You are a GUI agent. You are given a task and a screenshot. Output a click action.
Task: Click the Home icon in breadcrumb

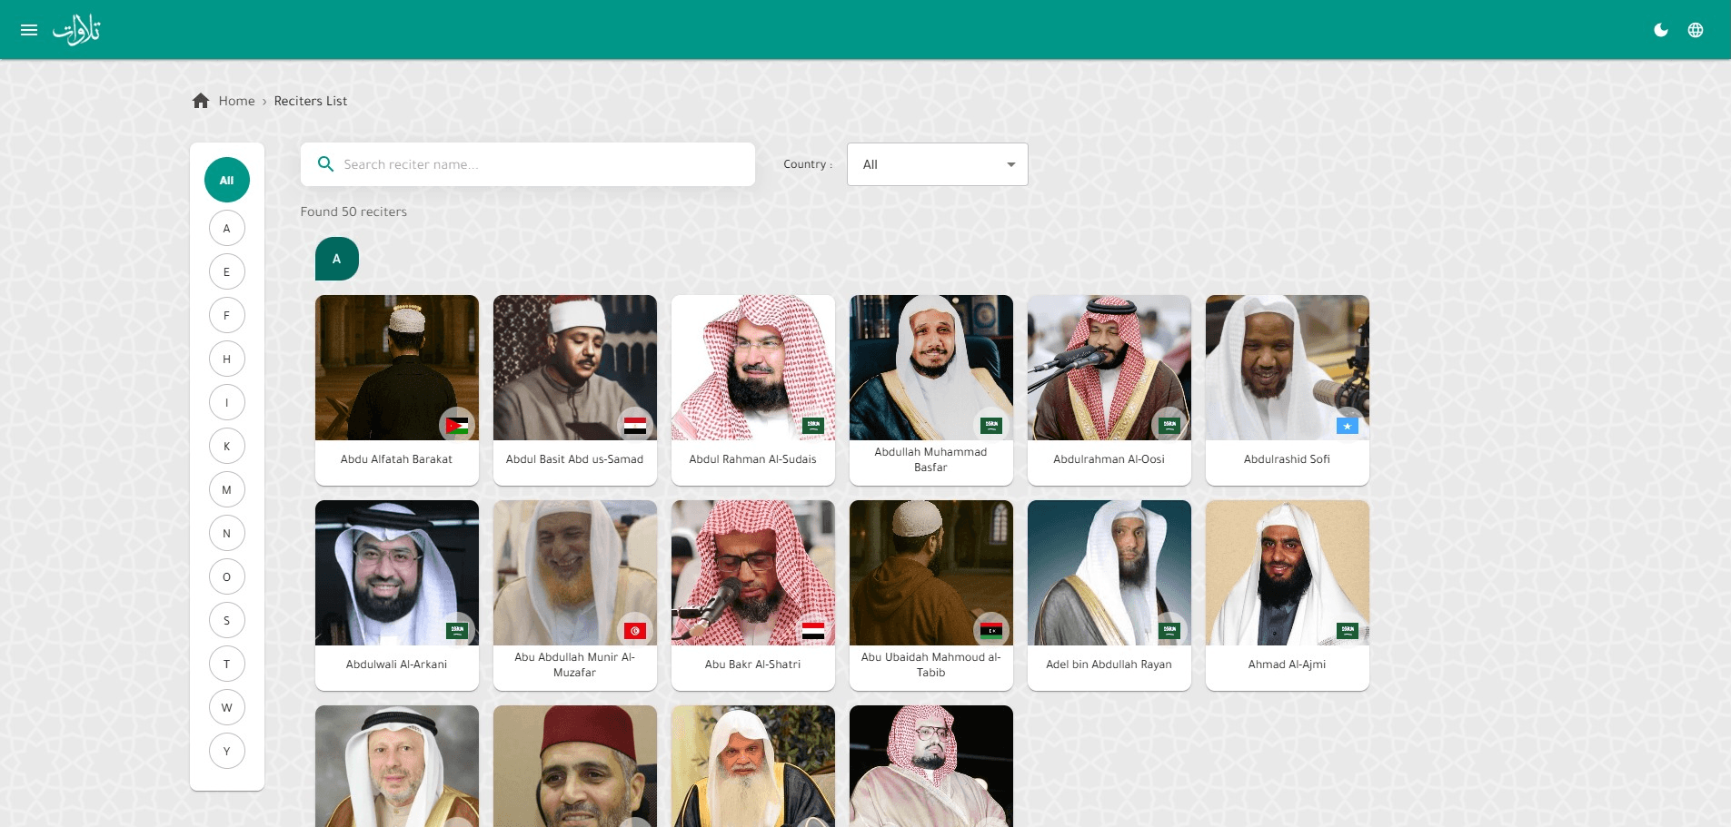pos(201,101)
